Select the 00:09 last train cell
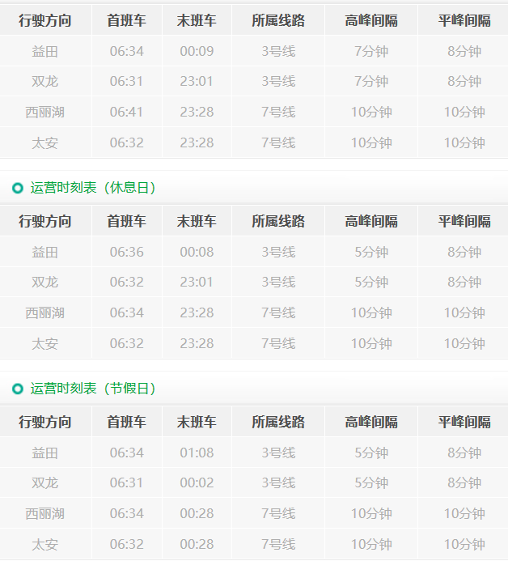This screenshot has height=561, width=508. (197, 52)
